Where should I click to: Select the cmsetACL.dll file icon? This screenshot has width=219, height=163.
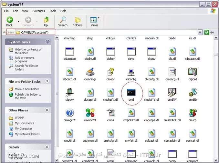172,113
